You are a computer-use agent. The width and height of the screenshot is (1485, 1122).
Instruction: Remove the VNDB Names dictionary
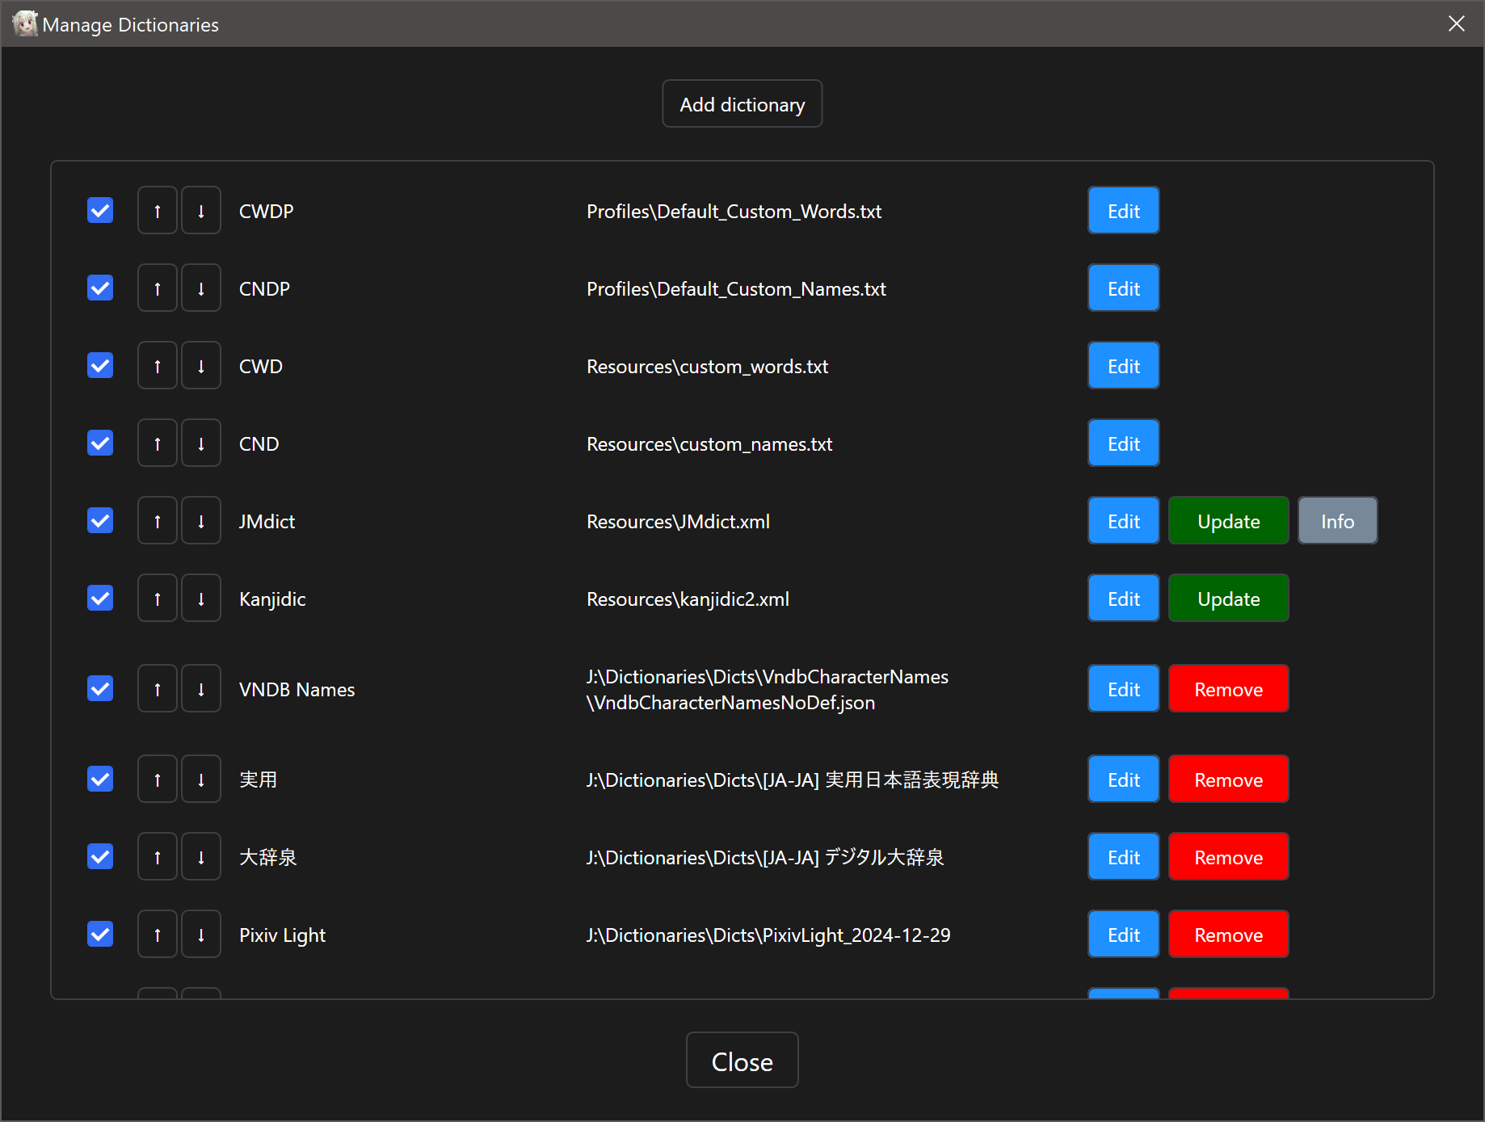(x=1229, y=689)
